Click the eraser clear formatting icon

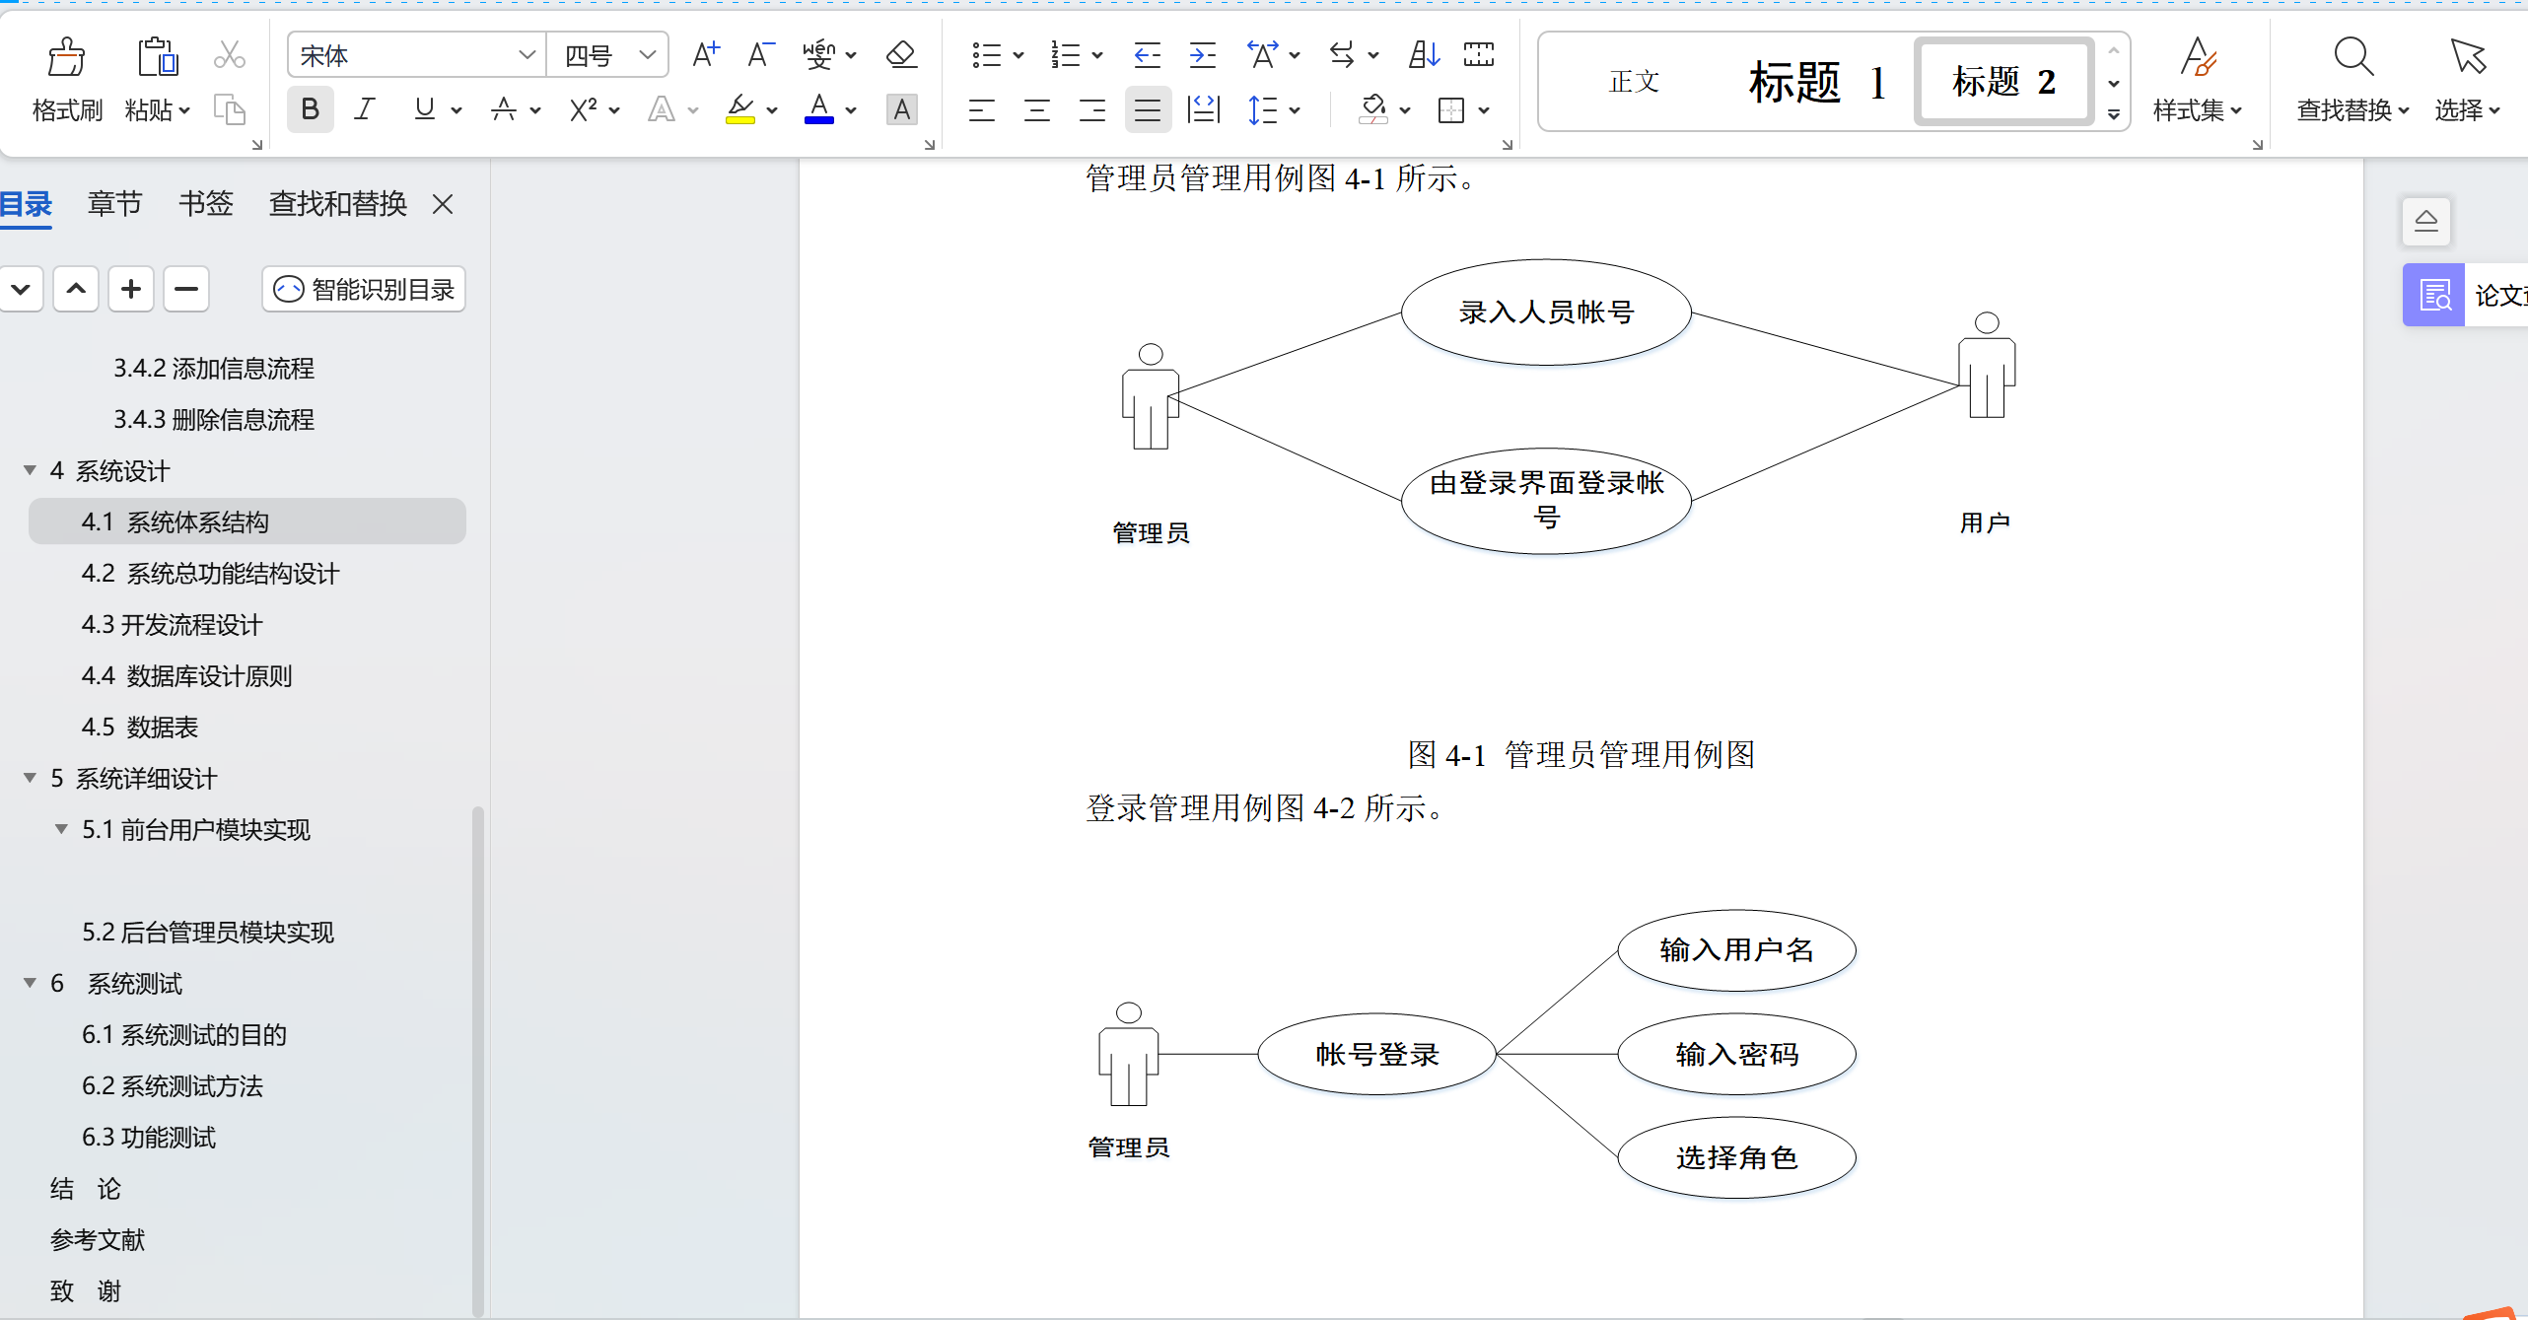(x=901, y=54)
